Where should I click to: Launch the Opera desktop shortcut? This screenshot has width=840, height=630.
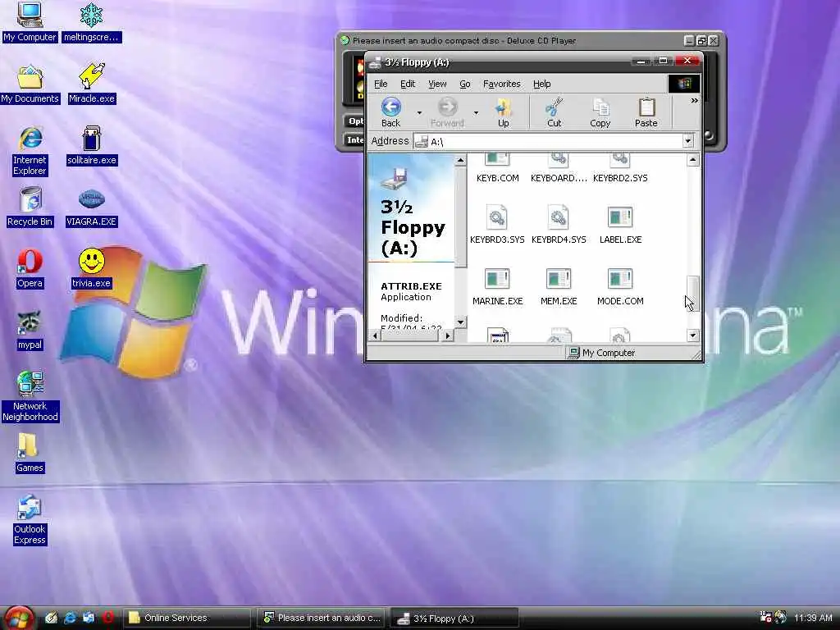(x=30, y=268)
